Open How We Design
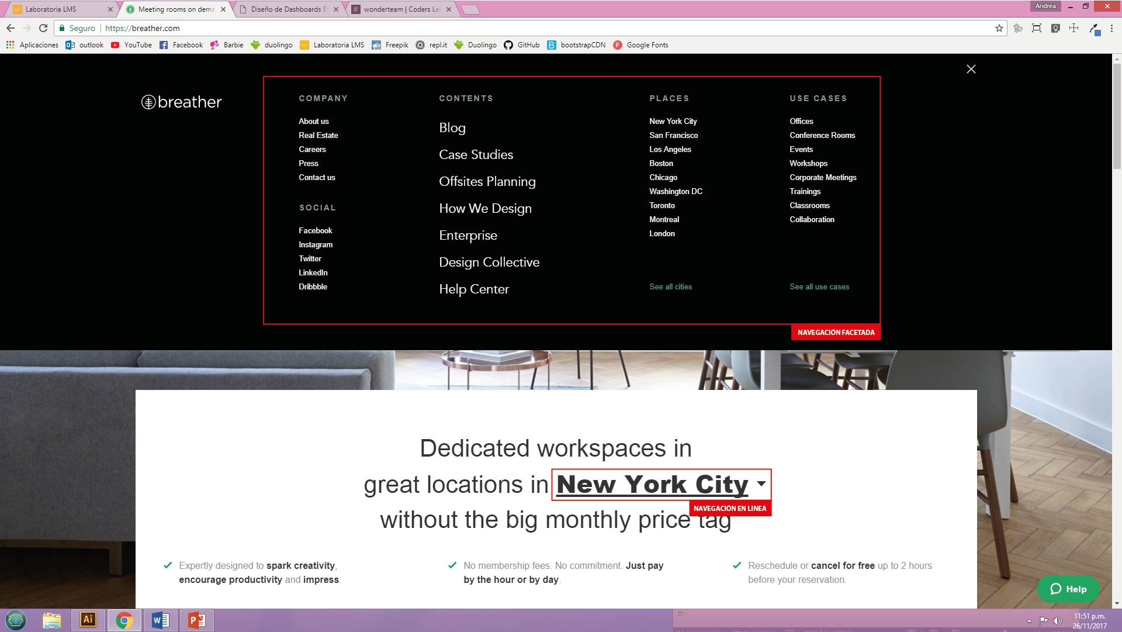This screenshot has width=1122, height=632. [485, 208]
